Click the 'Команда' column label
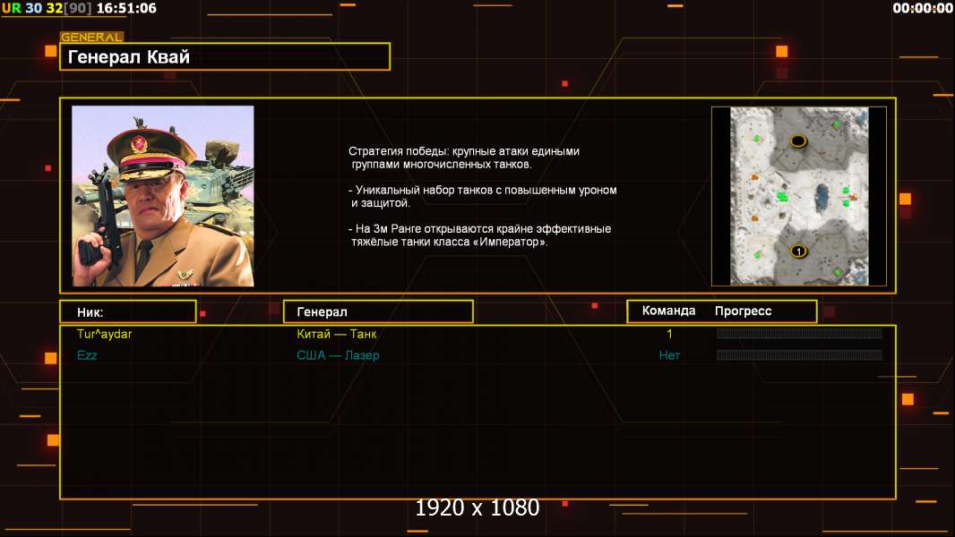The image size is (955, 537). 668,311
